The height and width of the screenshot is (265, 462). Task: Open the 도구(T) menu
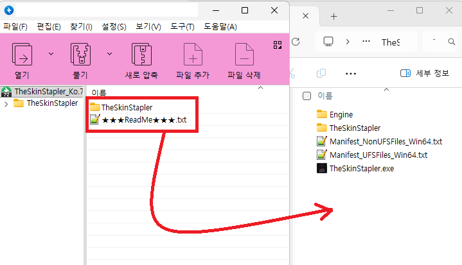coord(182,27)
